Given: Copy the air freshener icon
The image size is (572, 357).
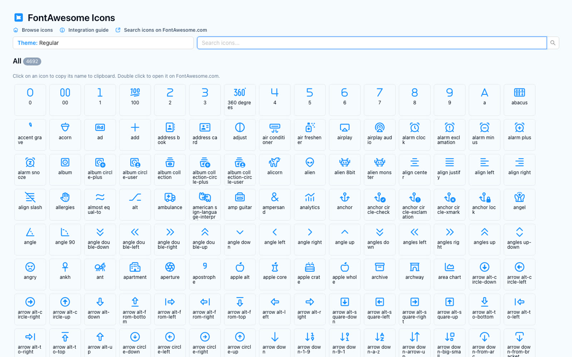Looking at the screenshot, I should [310, 135].
